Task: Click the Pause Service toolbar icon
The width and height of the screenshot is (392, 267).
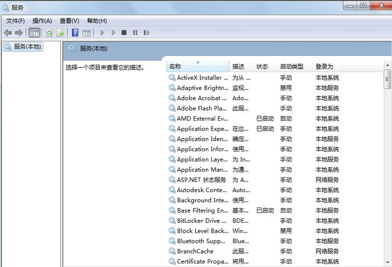Action: (x=135, y=32)
